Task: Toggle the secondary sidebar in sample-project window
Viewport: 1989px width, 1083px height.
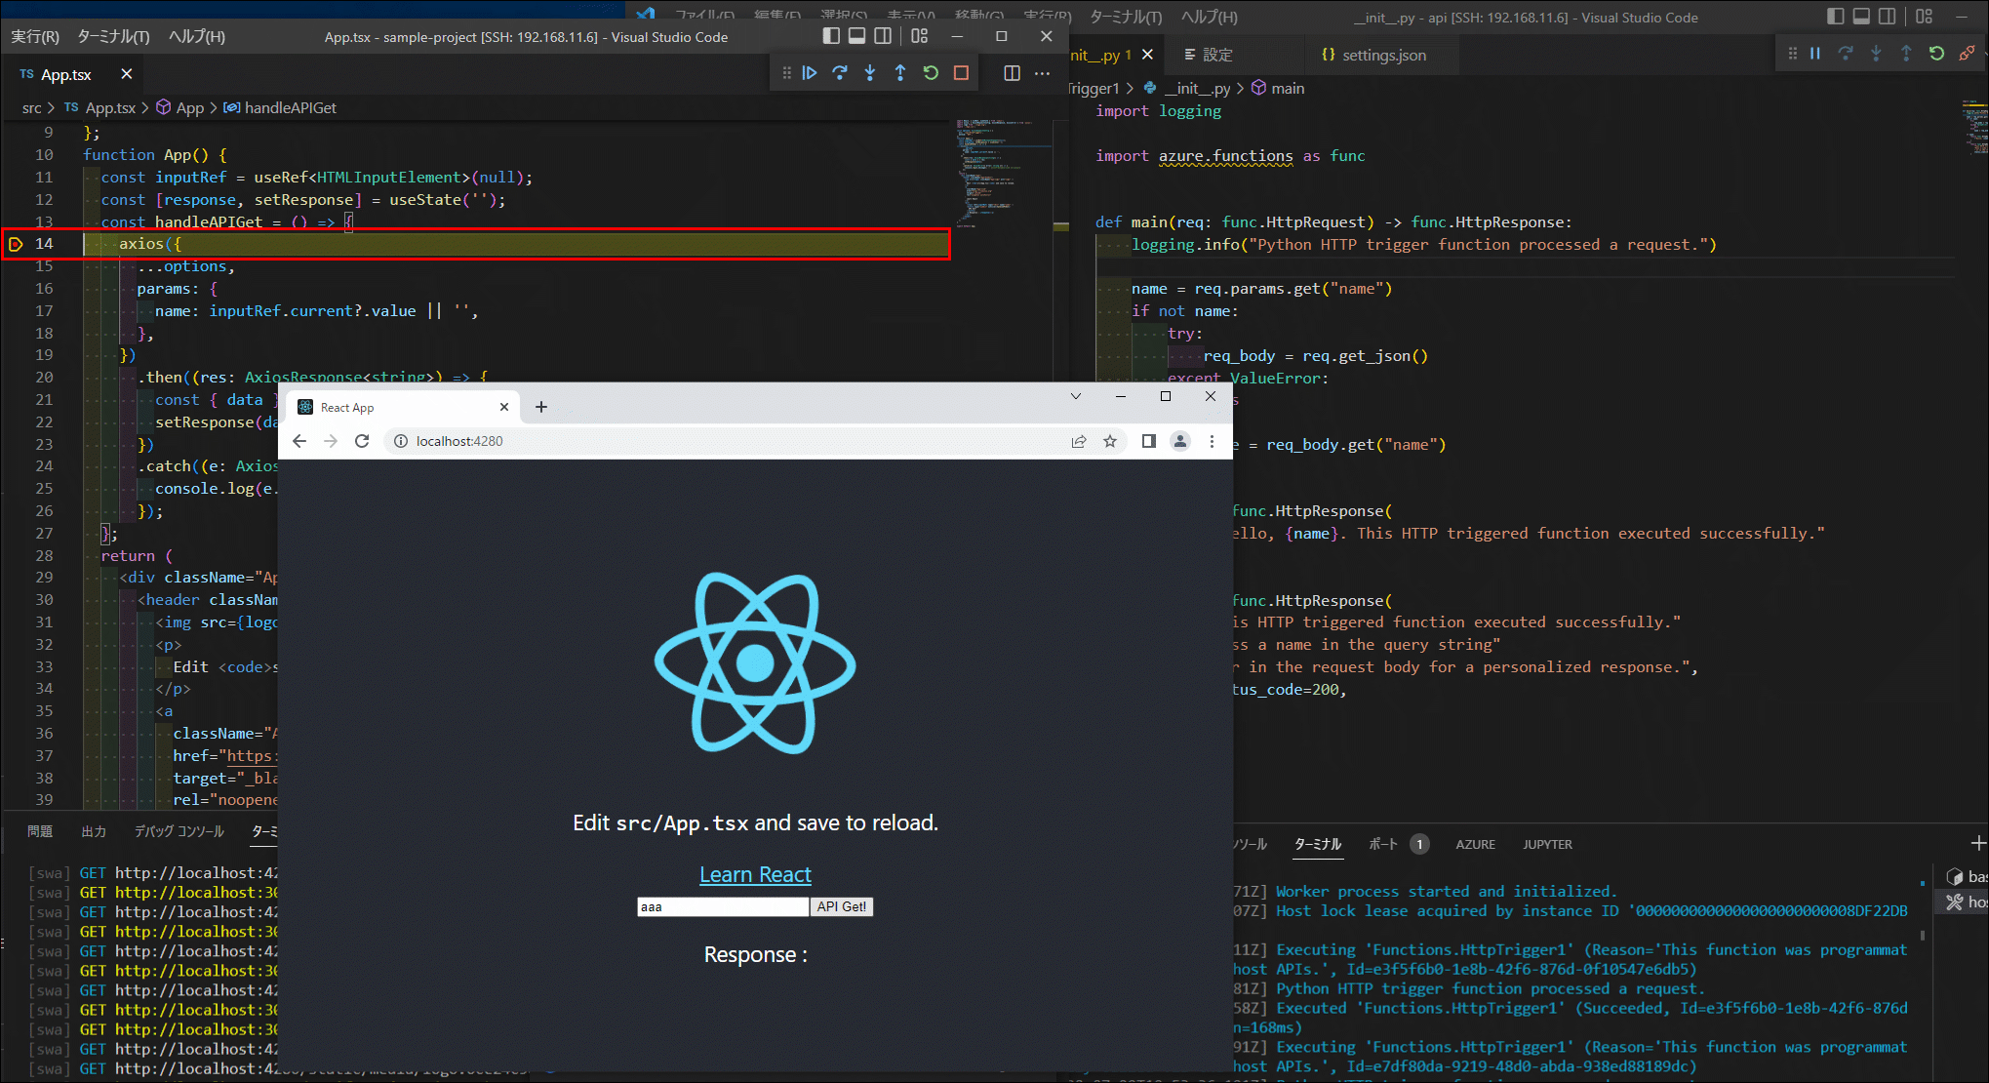Action: click(x=883, y=36)
